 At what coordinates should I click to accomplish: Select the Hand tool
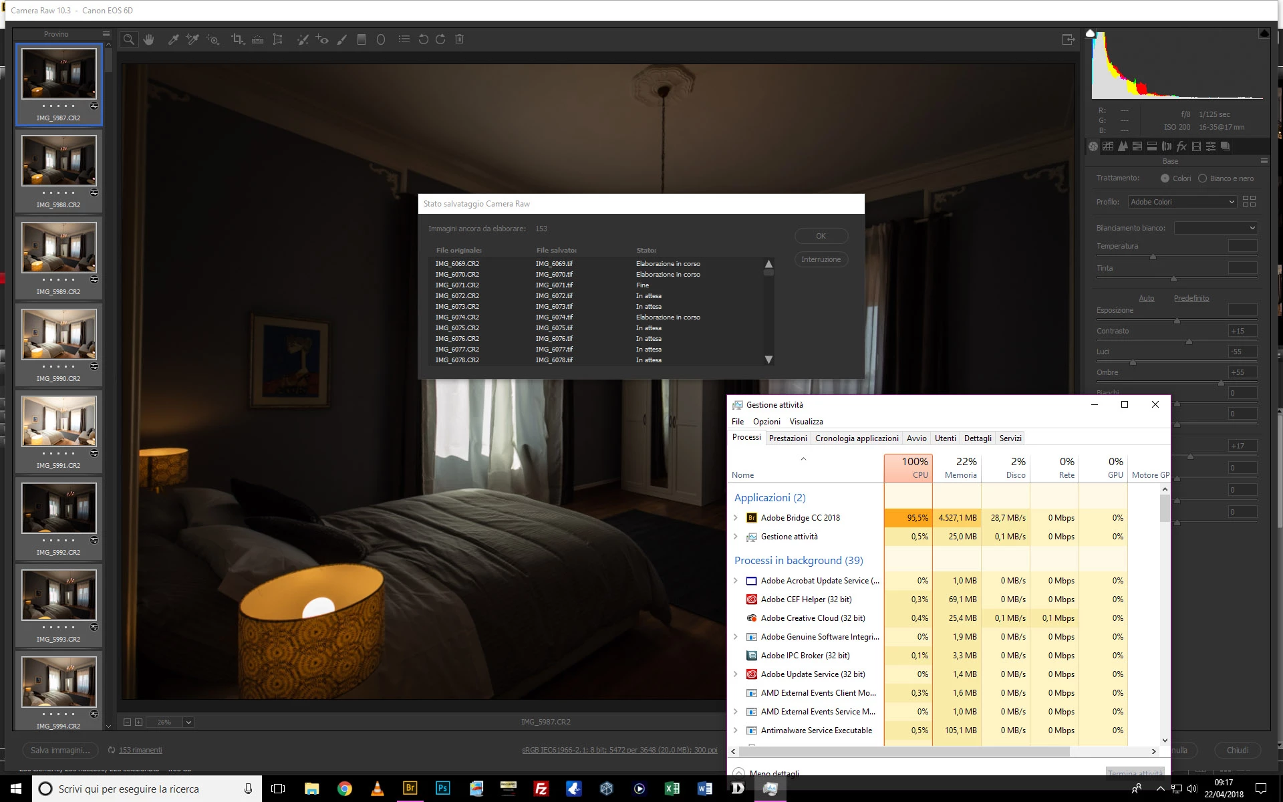148,39
